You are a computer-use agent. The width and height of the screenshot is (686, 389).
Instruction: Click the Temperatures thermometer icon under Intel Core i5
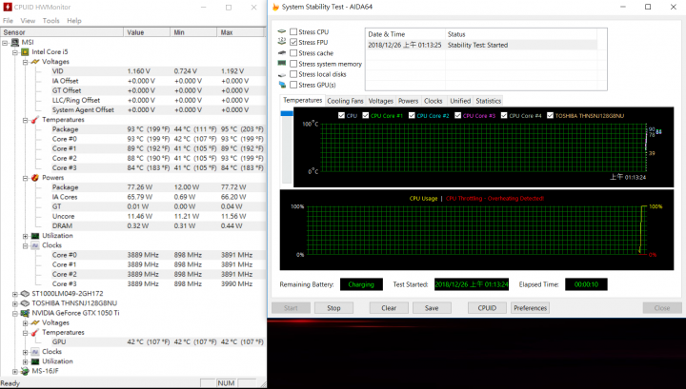point(35,120)
